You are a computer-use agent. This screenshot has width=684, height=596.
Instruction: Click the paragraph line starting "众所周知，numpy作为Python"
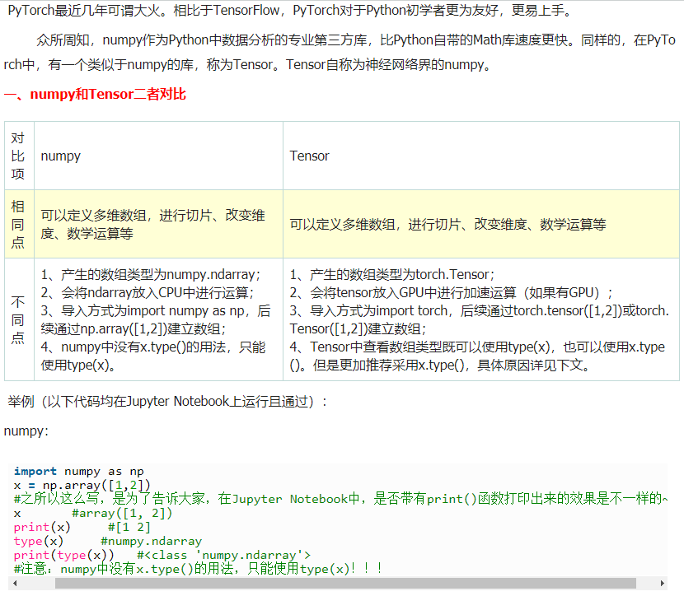355,40
